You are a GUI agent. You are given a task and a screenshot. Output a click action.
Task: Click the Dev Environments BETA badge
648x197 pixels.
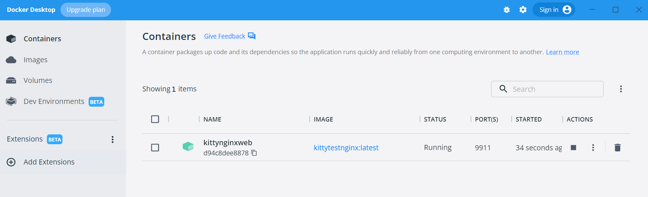96,102
